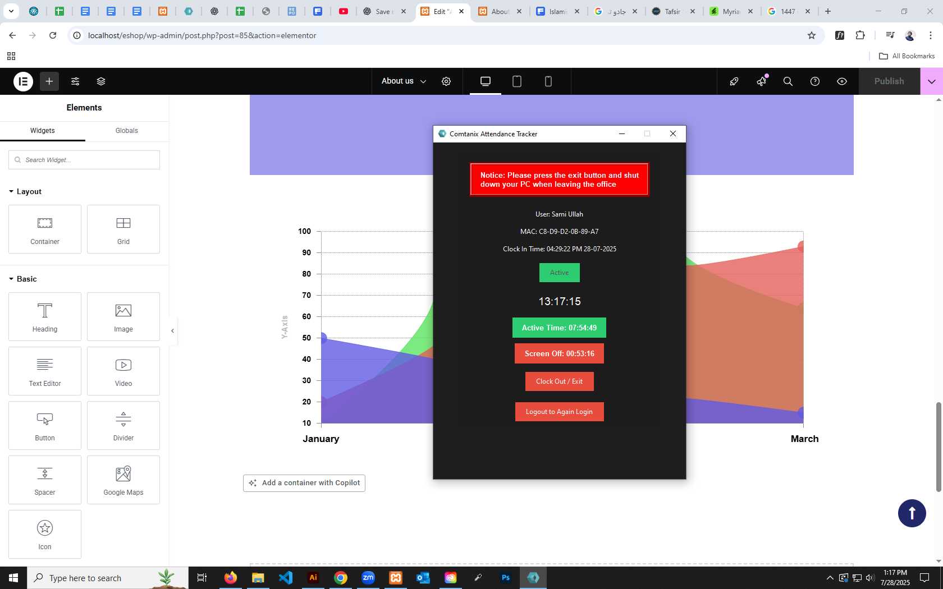Click the Windows Start button
This screenshot has width=943, height=589.
(x=13, y=578)
